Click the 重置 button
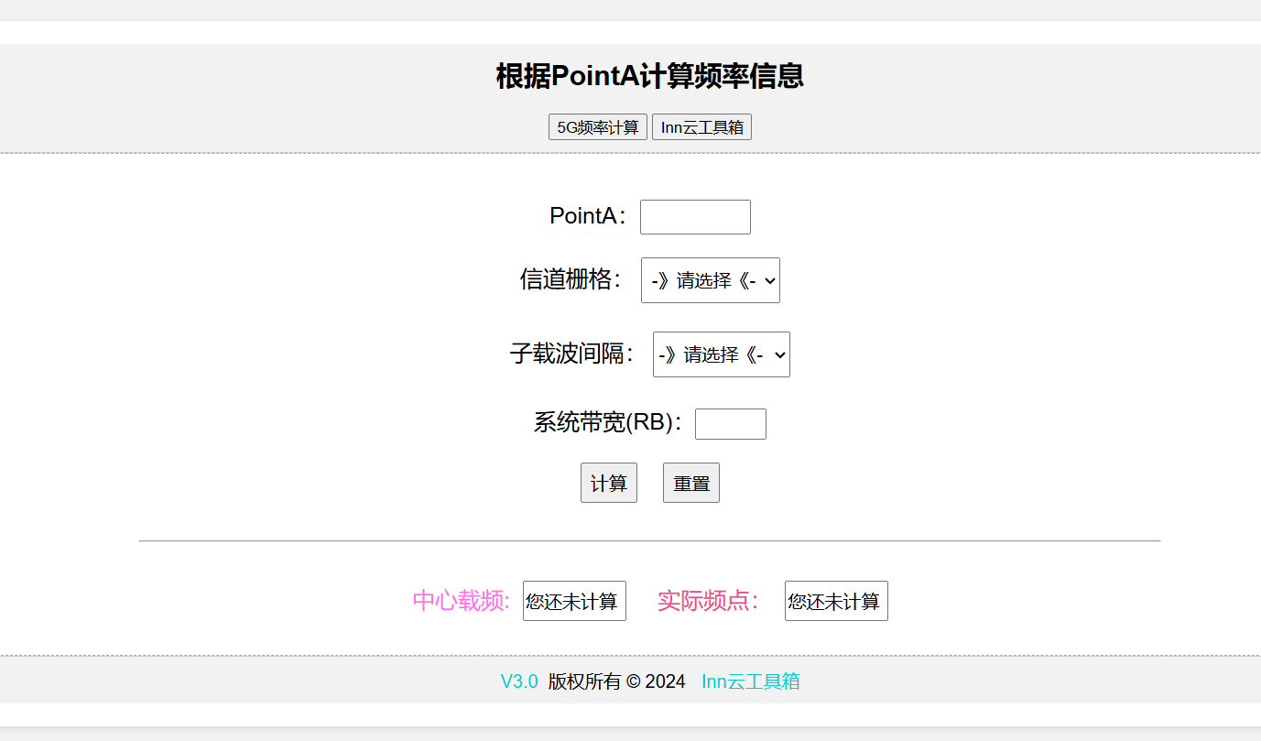This screenshot has width=1261, height=741. point(691,483)
